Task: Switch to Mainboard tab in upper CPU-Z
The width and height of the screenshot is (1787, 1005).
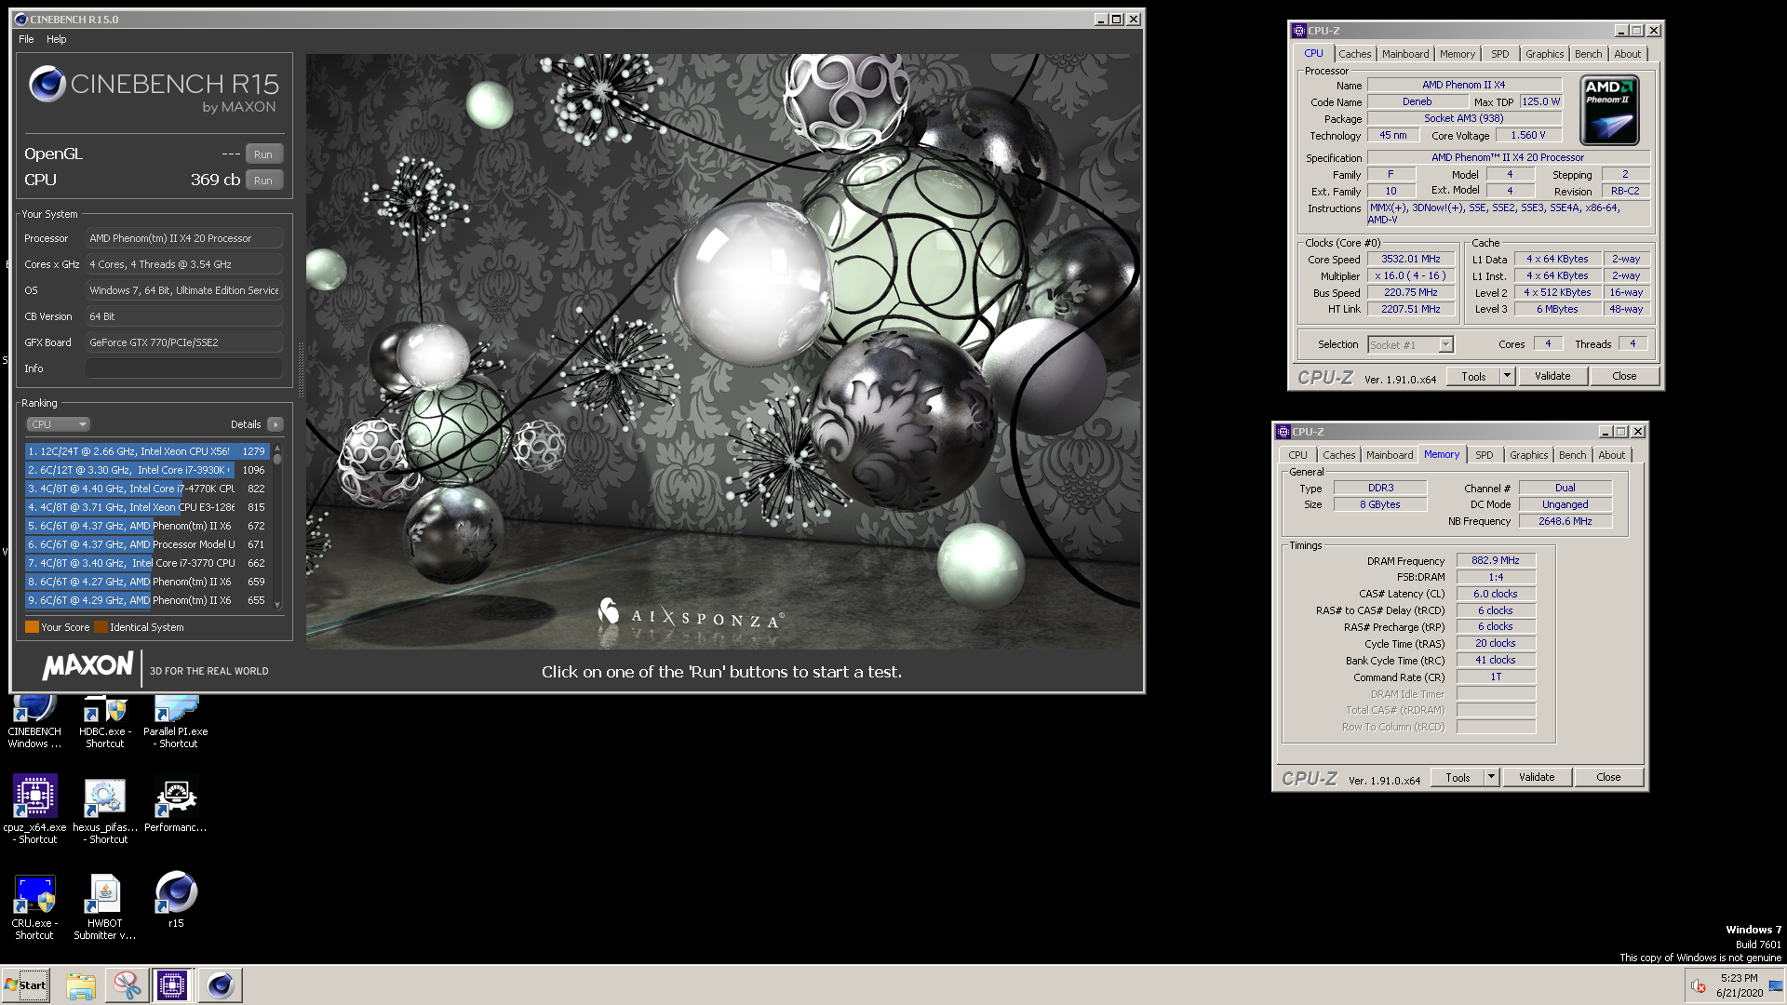Action: pos(1405,54)
